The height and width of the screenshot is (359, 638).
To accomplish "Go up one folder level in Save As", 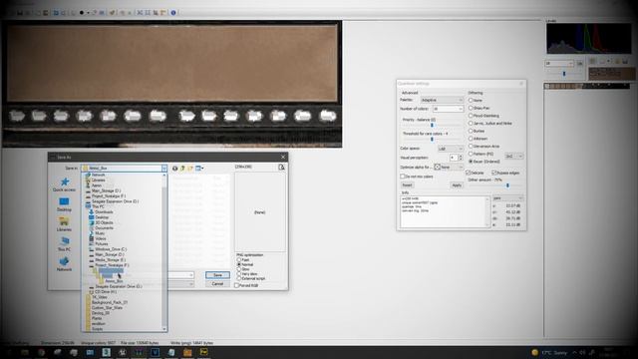I will tap(182, 169).
